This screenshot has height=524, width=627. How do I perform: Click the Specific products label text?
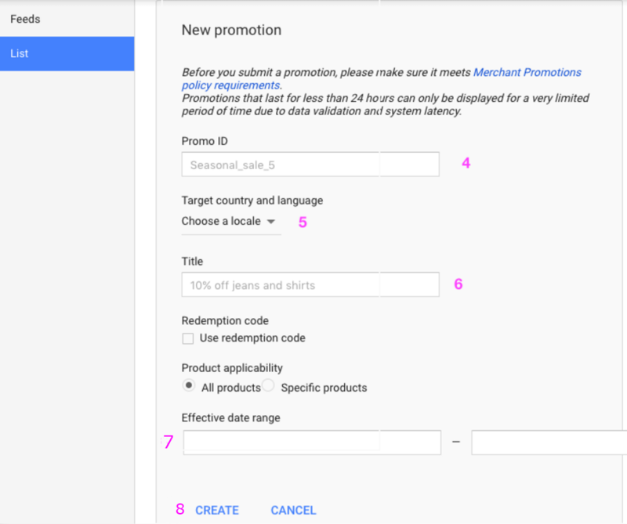pyautogui.click(x=324, y=388)
